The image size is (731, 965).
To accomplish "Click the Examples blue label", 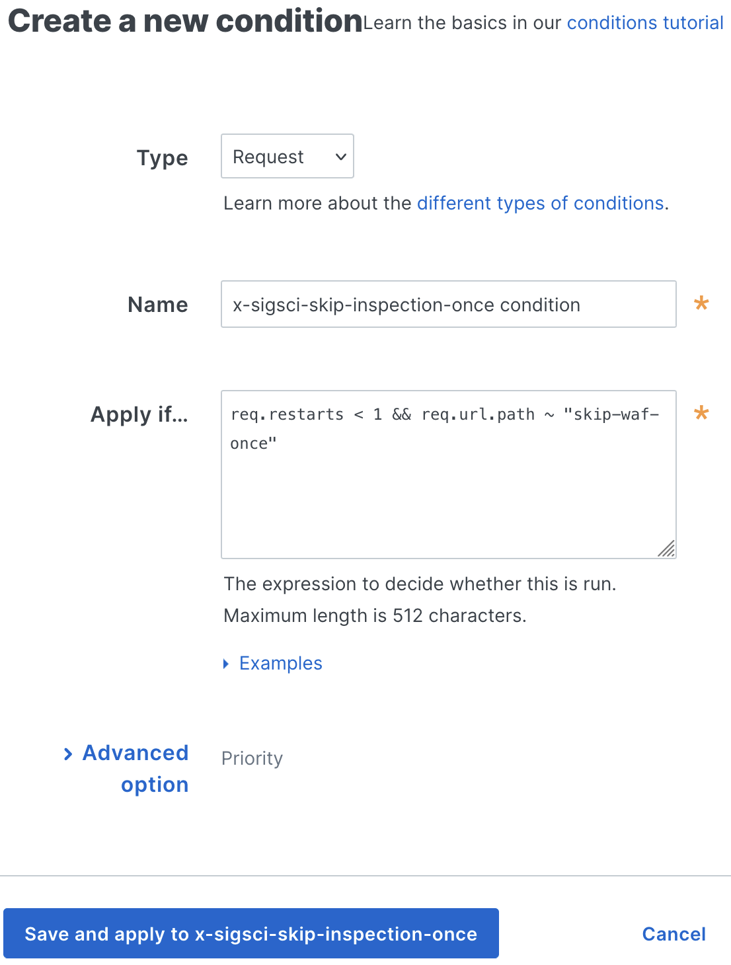I will [280, 663].
